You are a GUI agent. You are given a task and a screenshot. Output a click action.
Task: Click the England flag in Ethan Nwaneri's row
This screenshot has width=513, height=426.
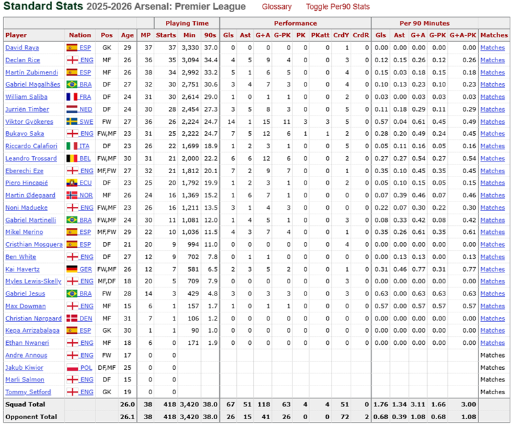[x=72, y=343]
